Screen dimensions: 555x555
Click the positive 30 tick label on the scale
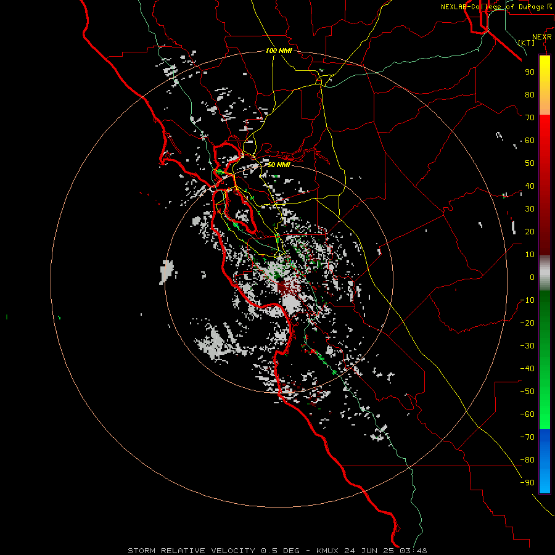pyautogui.click(x=530, y=209)
